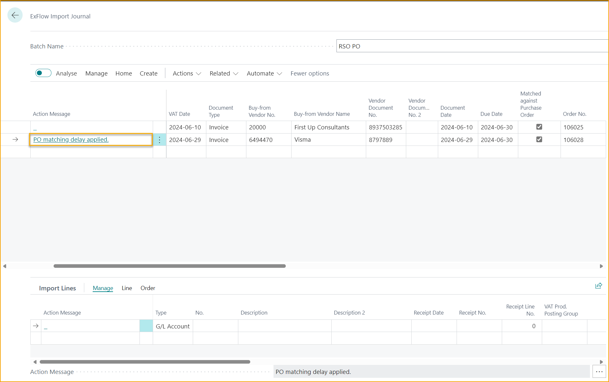Click right arrow of Import Lines scrollbar
This screenshot has width=609, height=382.
pos(601,362)
